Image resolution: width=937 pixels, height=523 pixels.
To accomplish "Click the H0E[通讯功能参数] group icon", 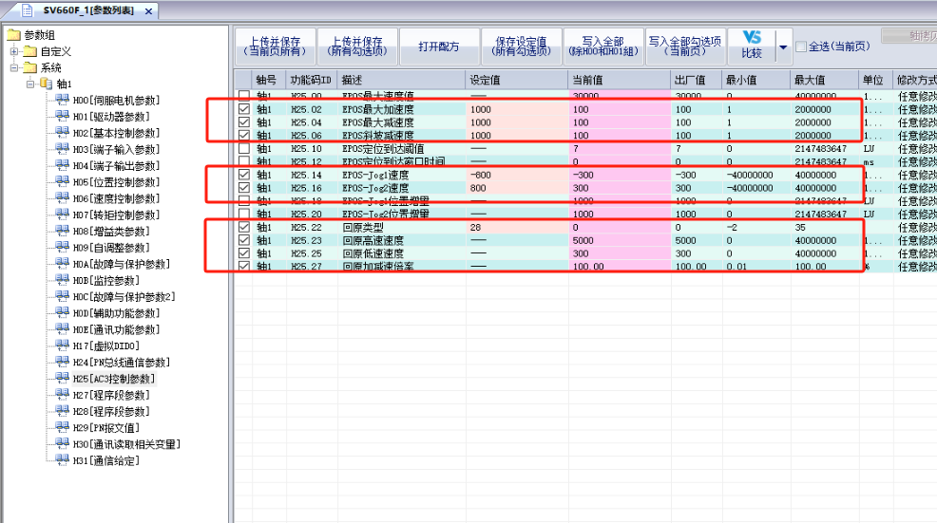I will (x=62, y=329).
